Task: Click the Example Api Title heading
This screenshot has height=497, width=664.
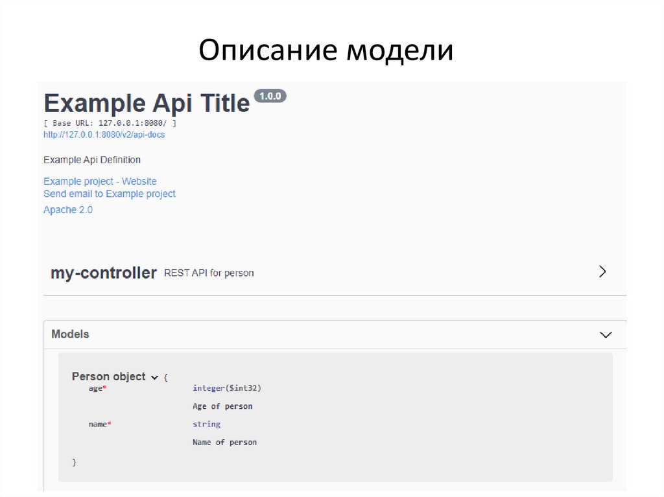Action: pyautogui.click(x=147, y=104)
